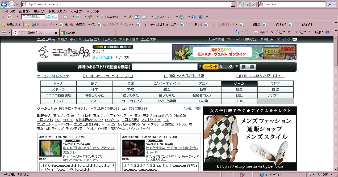Open the 表示(V) menu
This screenshot has height=177, width=338.
point(39,12)
